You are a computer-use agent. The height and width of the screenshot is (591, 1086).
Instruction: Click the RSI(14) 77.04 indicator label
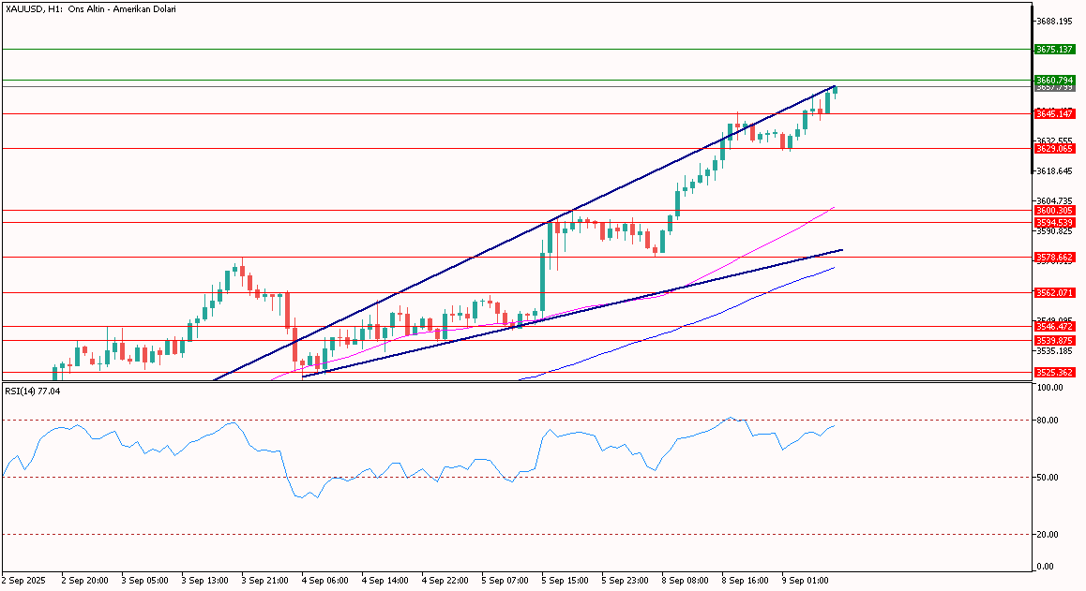tap(33, 391)
